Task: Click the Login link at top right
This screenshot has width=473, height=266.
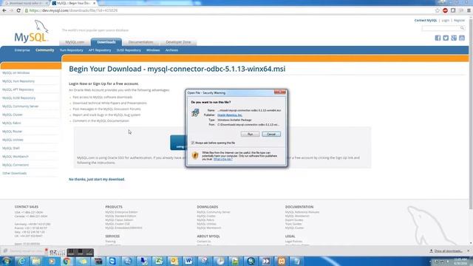Action: [x=445, y=21]
